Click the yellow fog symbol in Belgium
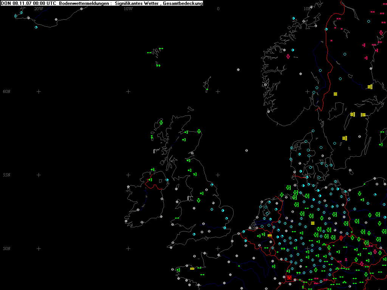Viewport: 387px width, 290px height. [269, 235]
